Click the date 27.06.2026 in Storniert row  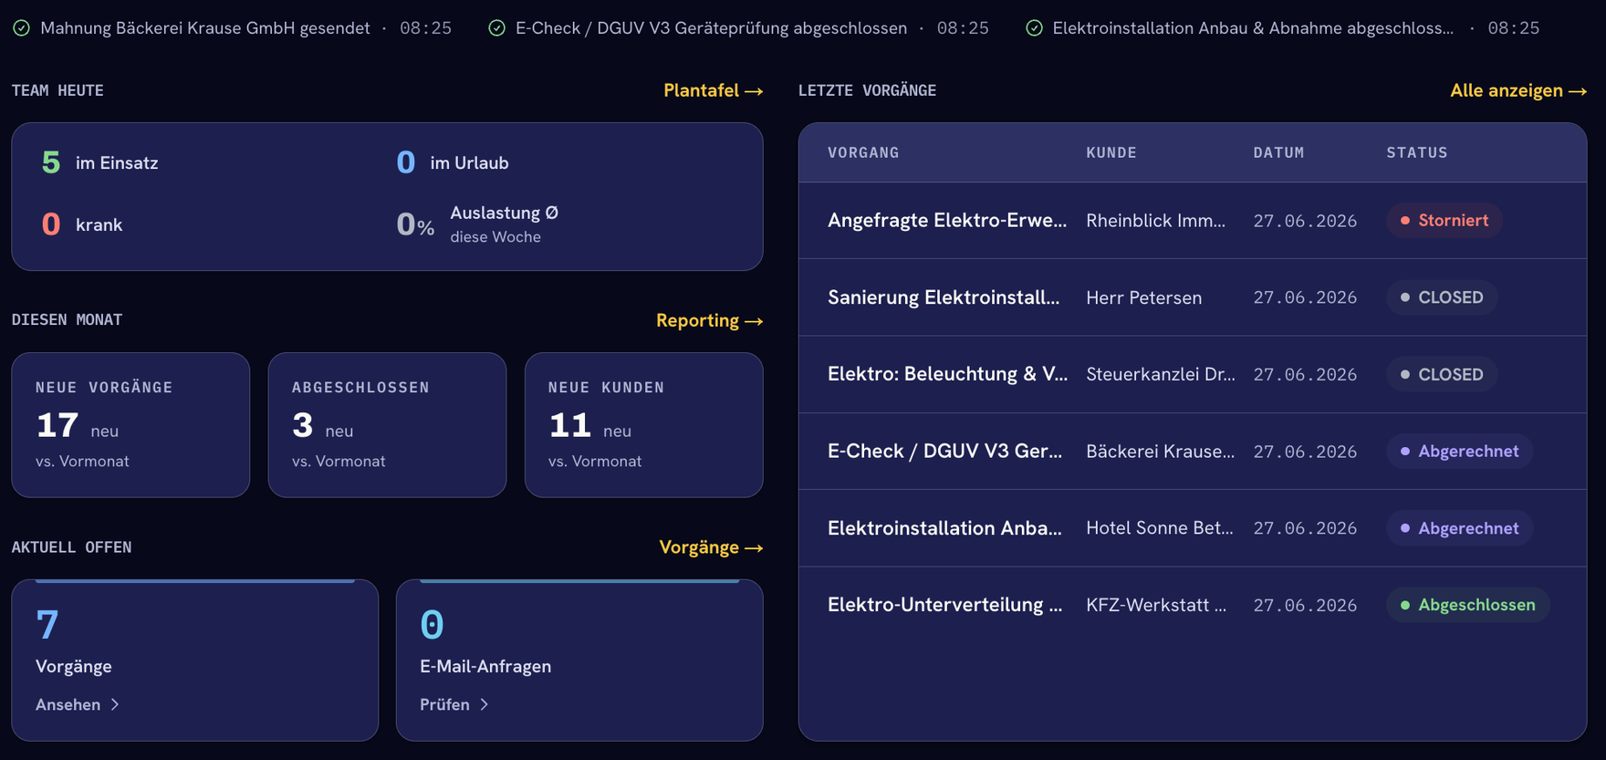pyautogui.click(x=1305, y=221)
